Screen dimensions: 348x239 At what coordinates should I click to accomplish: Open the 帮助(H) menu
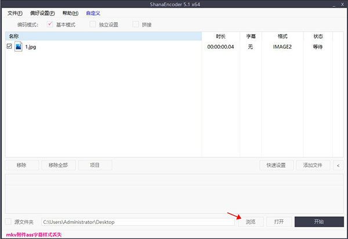click(x=70, y=13)
